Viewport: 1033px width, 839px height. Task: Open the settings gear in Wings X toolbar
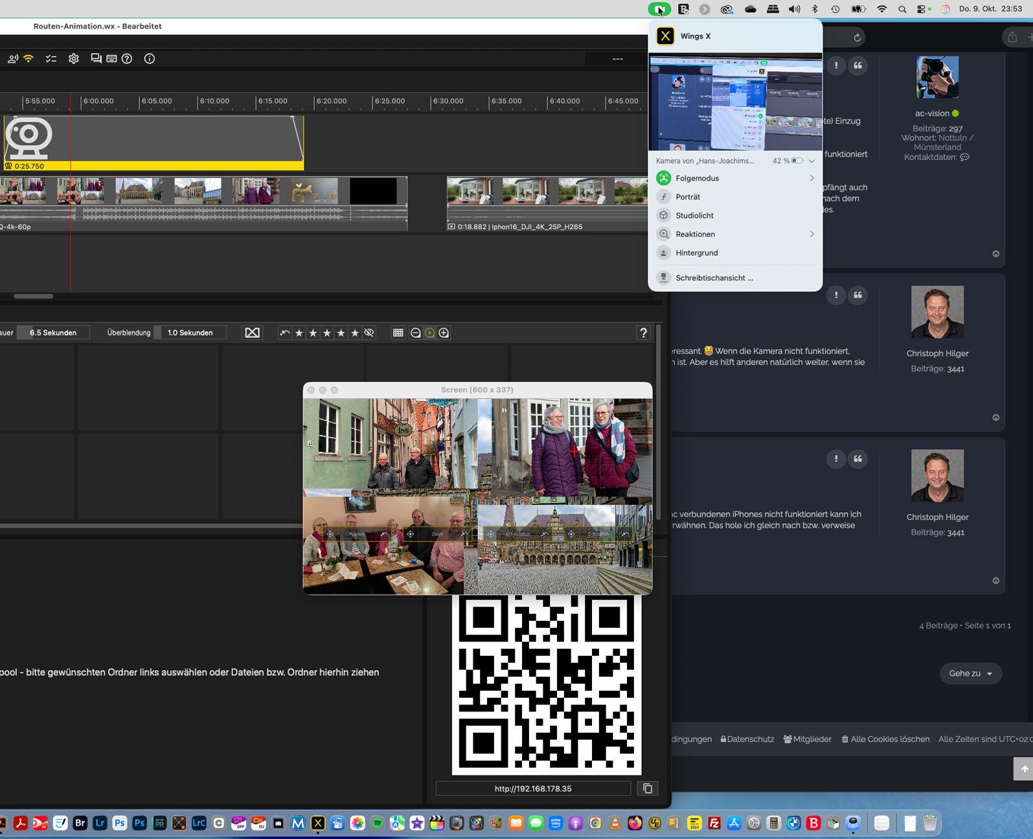click(74, 58)
